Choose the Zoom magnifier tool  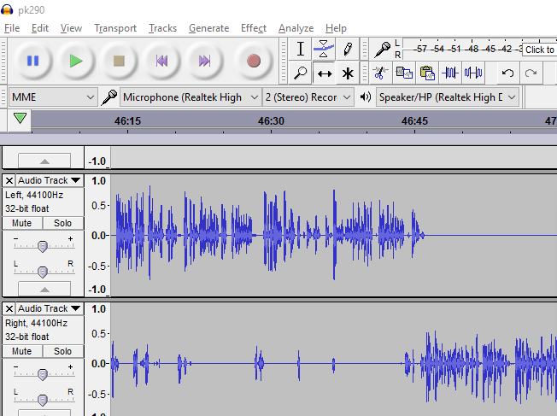click(301, 73)
